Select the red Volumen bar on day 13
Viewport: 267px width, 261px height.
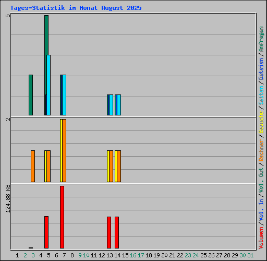(x=109, y=232)
